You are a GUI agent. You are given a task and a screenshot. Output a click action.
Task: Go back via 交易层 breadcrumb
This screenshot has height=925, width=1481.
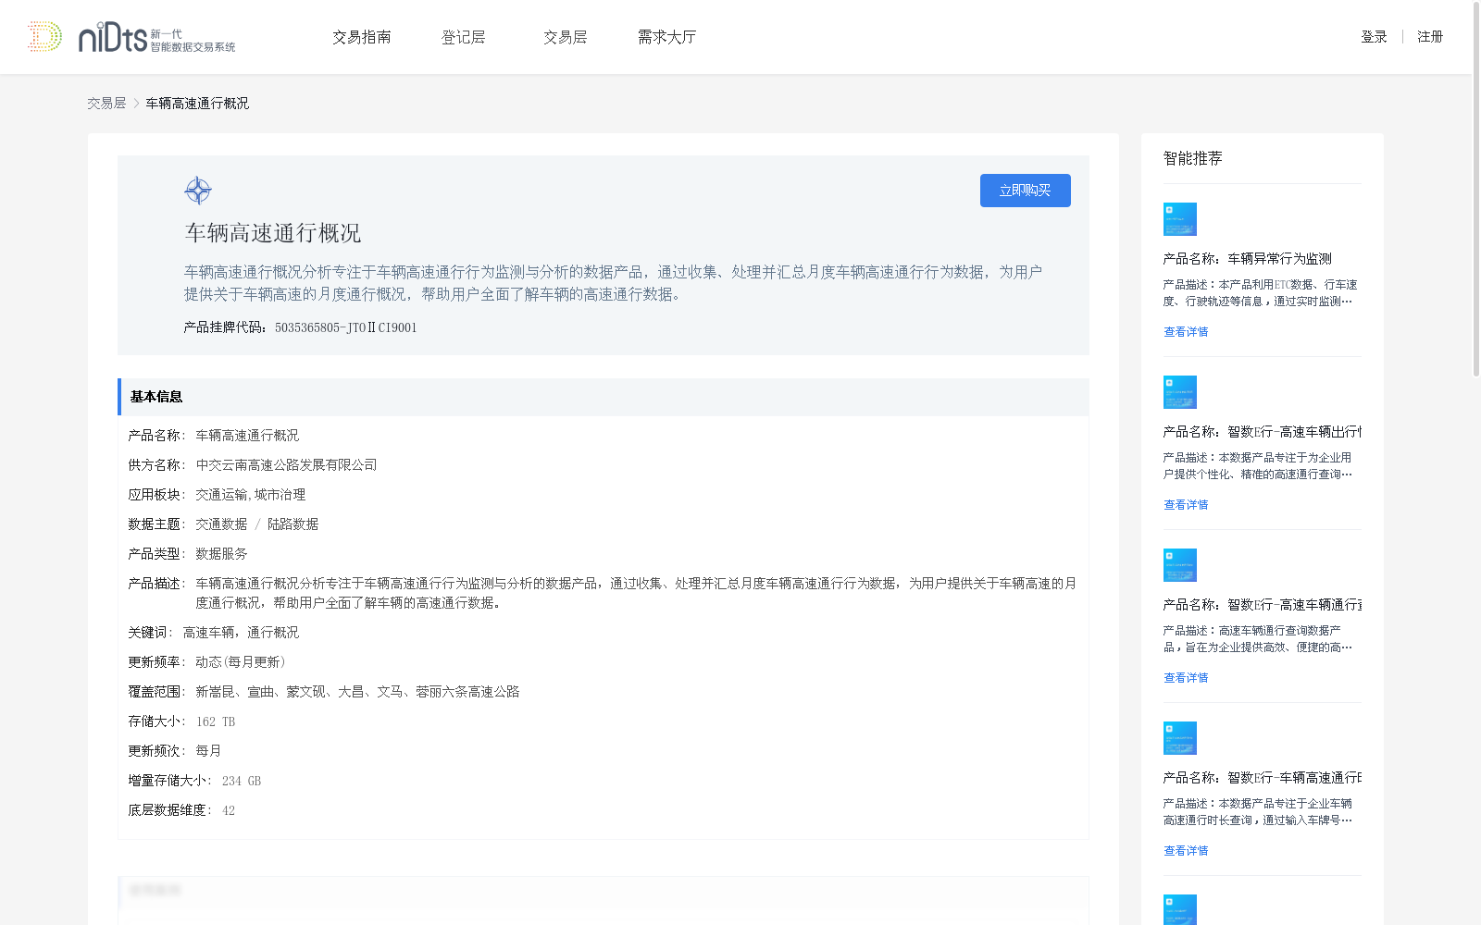(x=106, y=104)
